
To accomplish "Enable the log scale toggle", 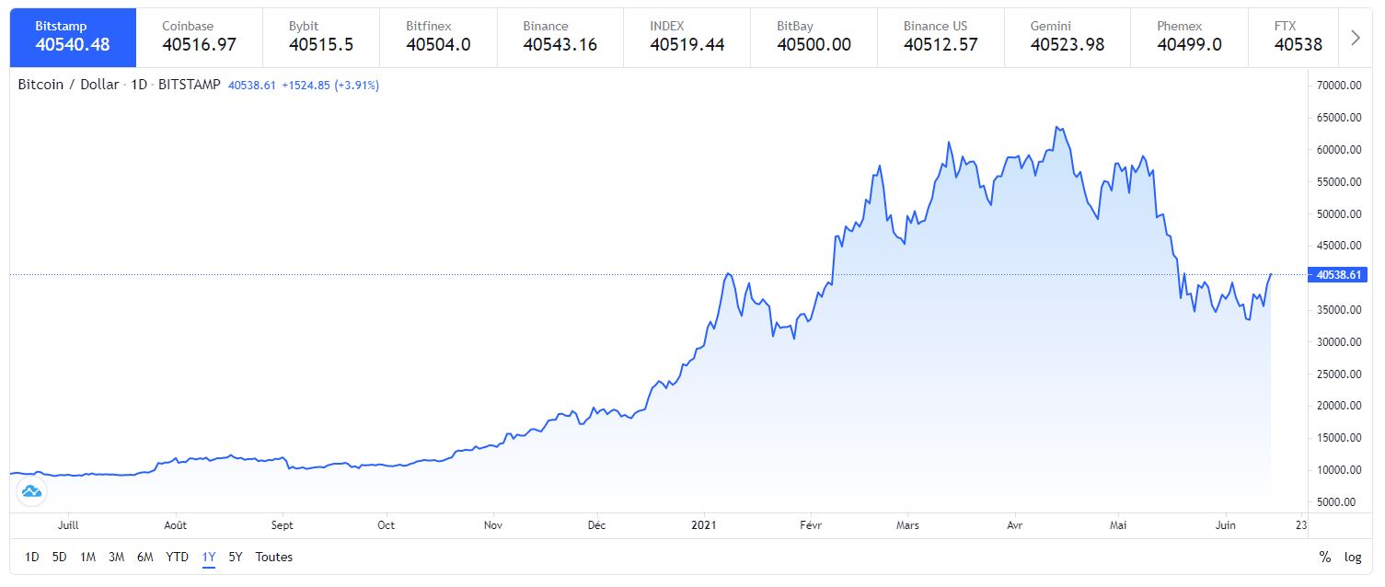I will tap(1353, 557).
